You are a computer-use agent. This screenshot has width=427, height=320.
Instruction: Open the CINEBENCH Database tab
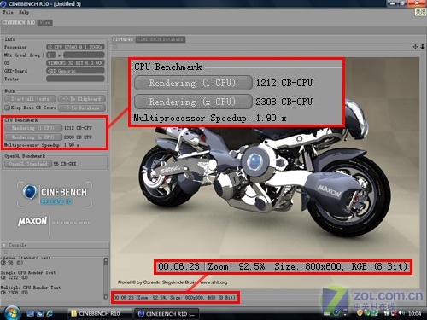(161, 39)
